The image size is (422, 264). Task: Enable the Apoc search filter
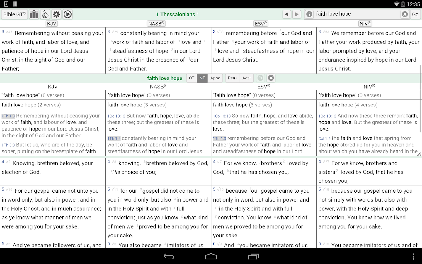[x=215, y=78]
